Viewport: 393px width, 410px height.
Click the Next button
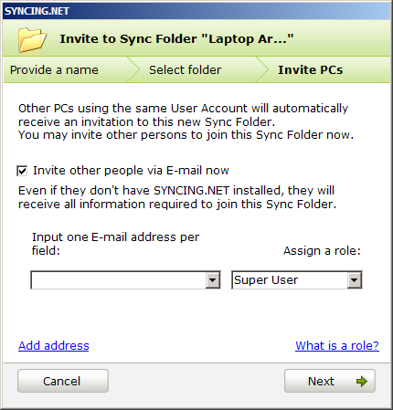(330, 381)
